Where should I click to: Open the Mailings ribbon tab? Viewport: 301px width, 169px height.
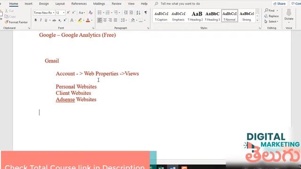click(99, 4)
